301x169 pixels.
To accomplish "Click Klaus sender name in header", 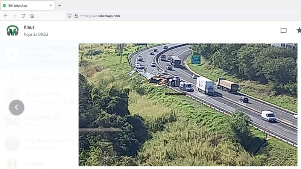I will 29,27.
